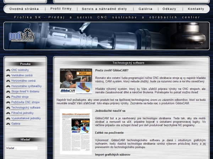This screenshot has width=213, height=159.
Task: Click the profika.sk logo in banner
Action: [x=22, y=35]
